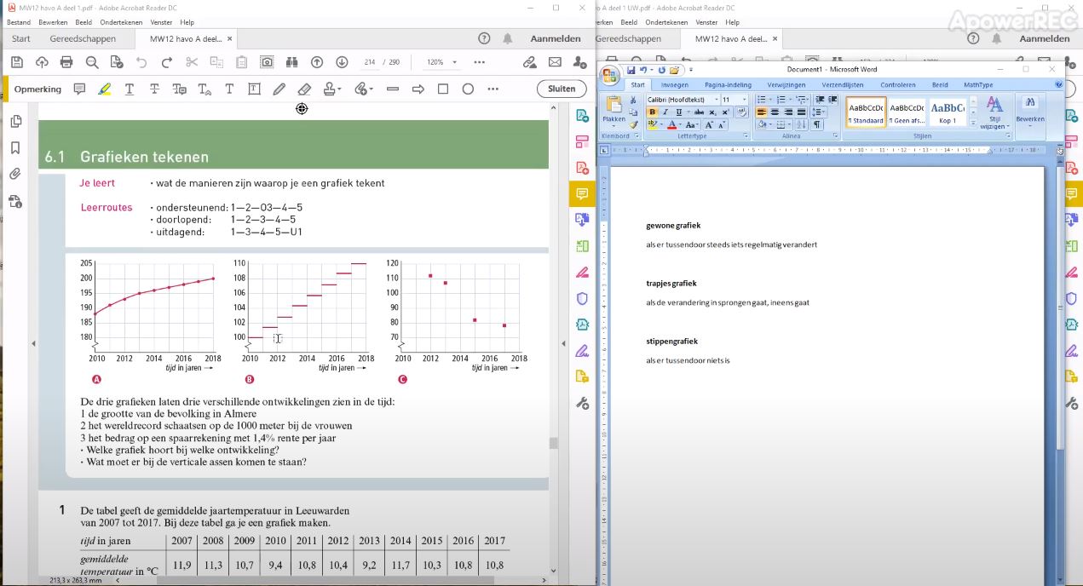Open the Word text highlight color
This screenshot has height=586, width=1083.
click(654, 124)
